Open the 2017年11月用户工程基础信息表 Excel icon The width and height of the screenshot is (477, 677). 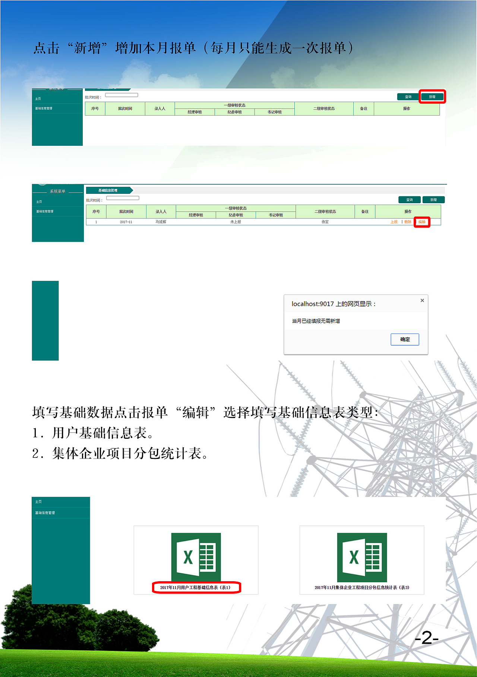pyautogui.click(x=196, y=557)
